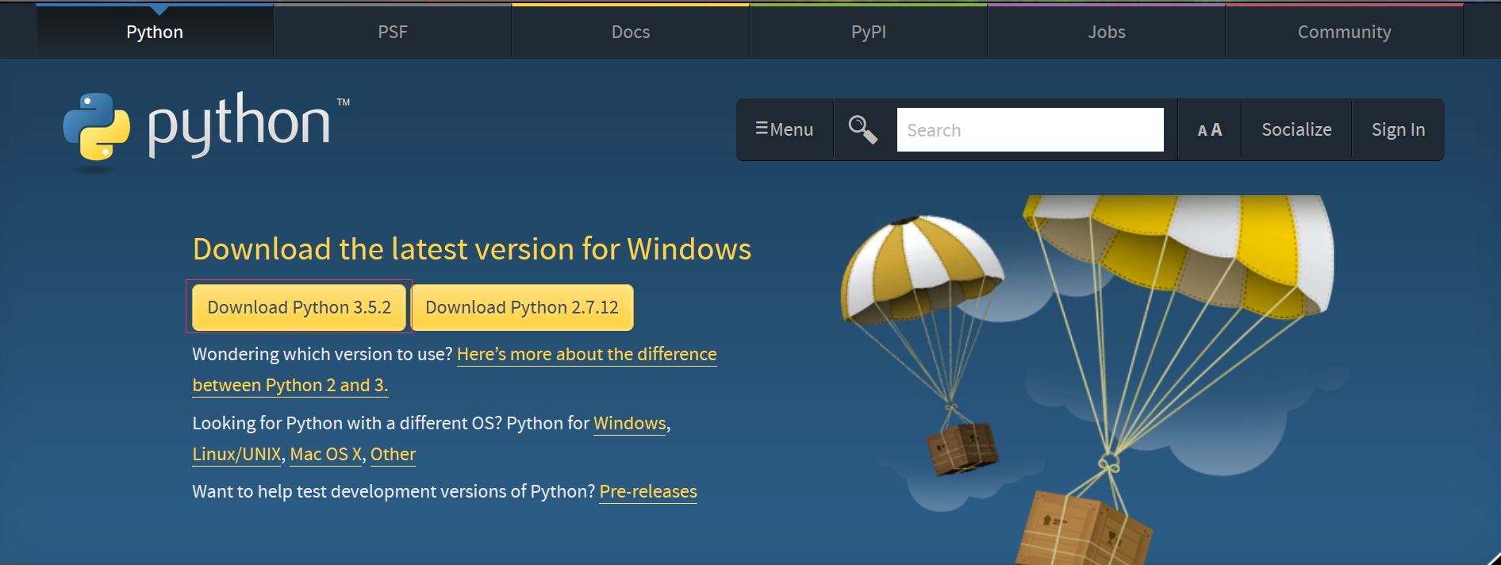Open 'Here's more about the difference' link

pyautogui.click(x=587, y=354)
